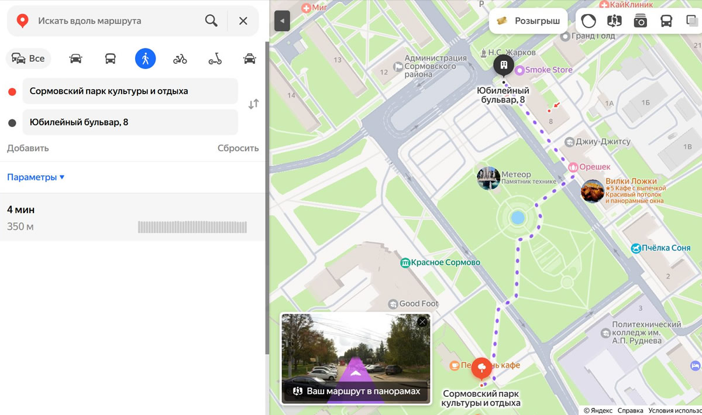
Task: Toggle the walking route mode
Action: click(x=145, y=59)
